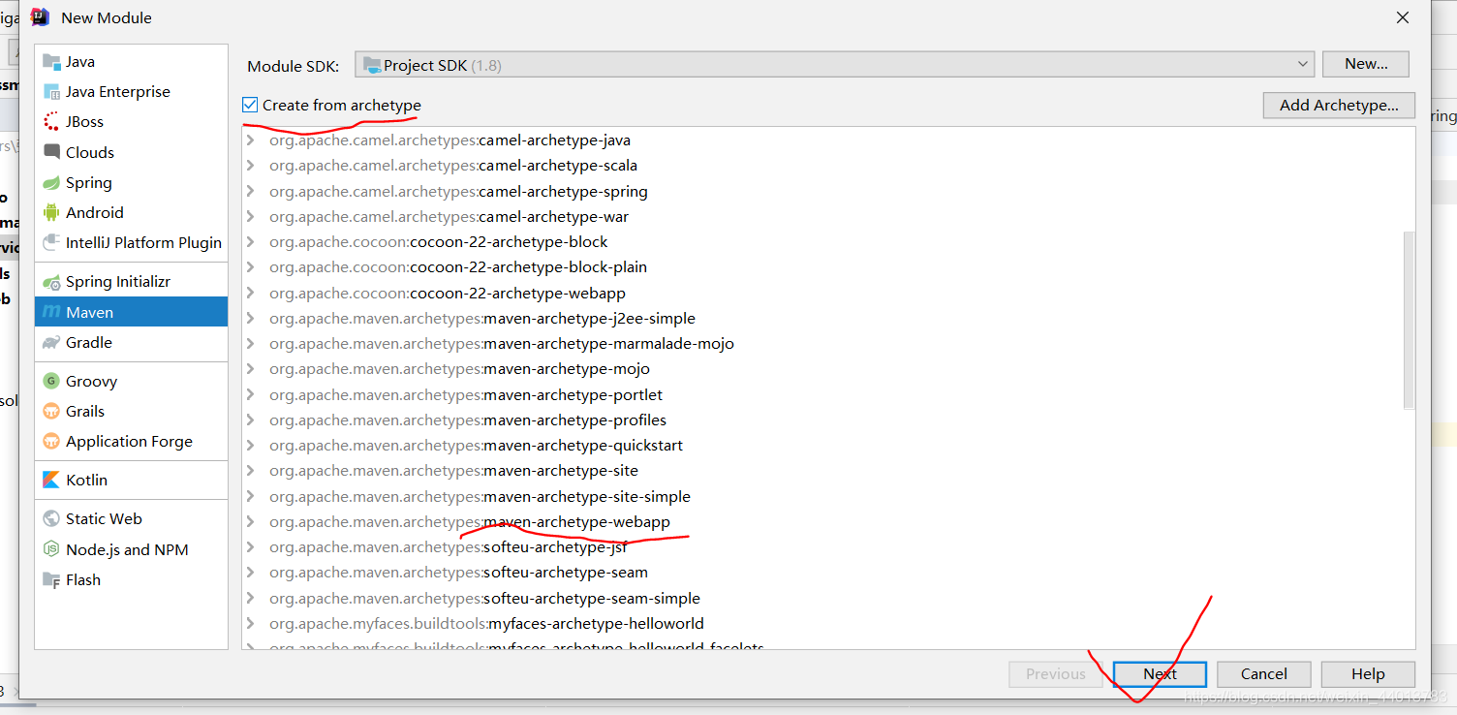This screenshot has width=1457, height=715.
Task: Click the Static Web globe icon
Action: [51, 518]
